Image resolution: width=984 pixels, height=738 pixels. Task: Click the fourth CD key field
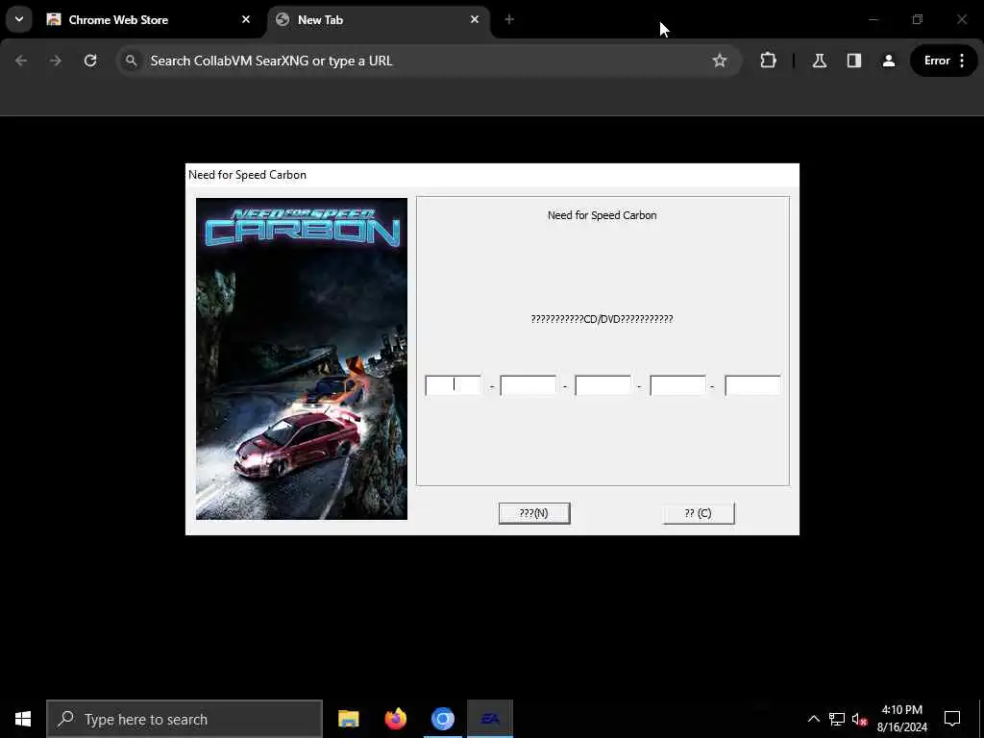coord(677,385)
